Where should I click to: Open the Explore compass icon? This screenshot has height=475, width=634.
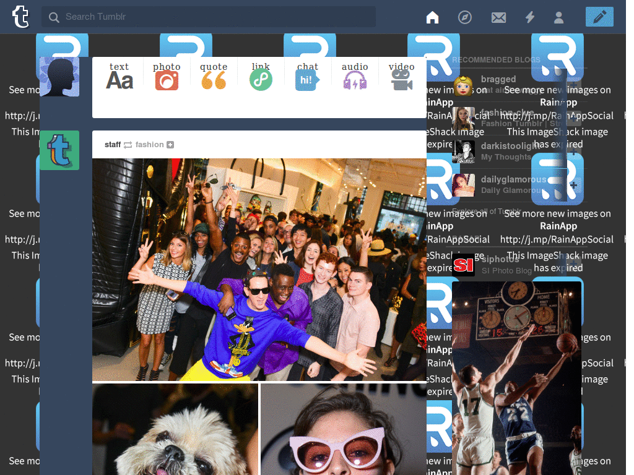point(464,17)
